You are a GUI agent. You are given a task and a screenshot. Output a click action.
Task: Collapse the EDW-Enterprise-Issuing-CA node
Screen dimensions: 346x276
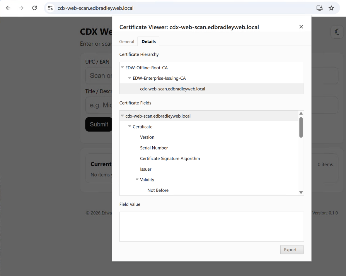(x=130, y=78)
